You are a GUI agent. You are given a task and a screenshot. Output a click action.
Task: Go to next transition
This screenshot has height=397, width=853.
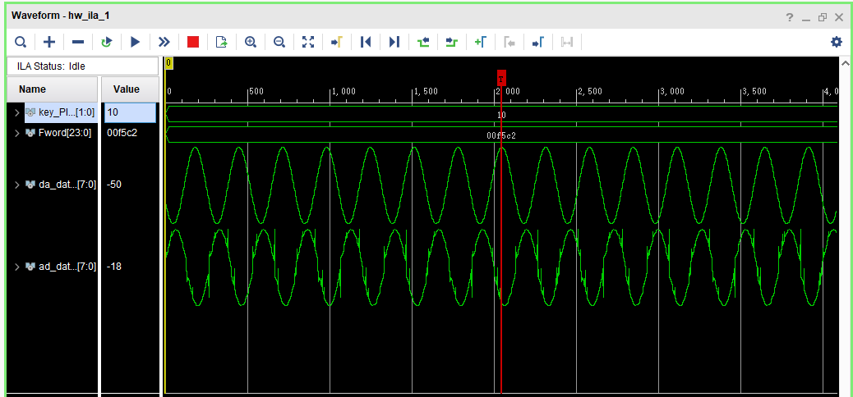tap(451, 42)
